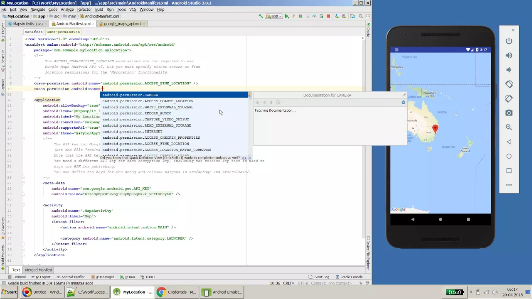Open the TODO tool window
This screenshot has height=299, width=532.
[148, 277]
